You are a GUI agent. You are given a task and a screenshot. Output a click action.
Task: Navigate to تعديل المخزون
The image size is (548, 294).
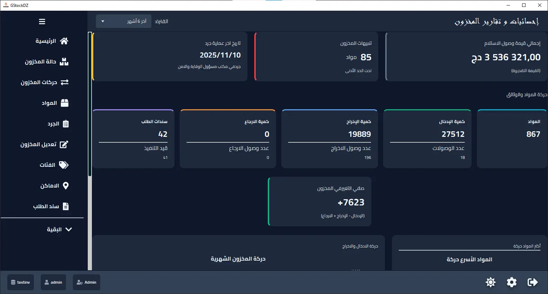[x=38, y=144]
